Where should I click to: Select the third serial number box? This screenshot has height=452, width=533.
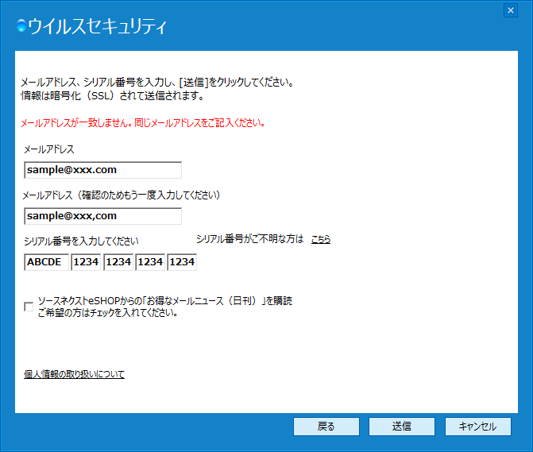[118, 262]
